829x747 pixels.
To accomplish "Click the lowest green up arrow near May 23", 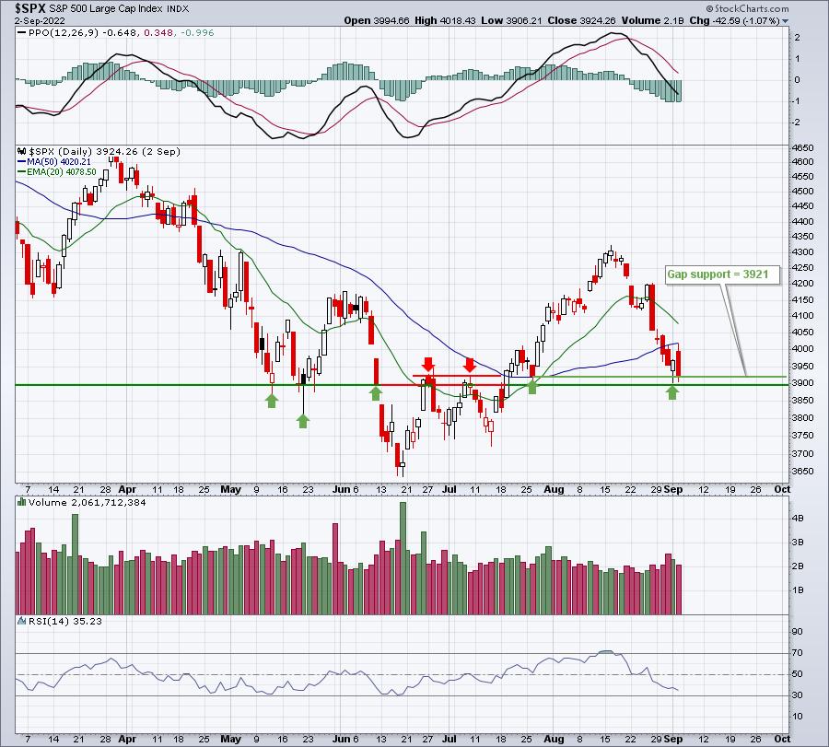I will [x=303, y=421].
